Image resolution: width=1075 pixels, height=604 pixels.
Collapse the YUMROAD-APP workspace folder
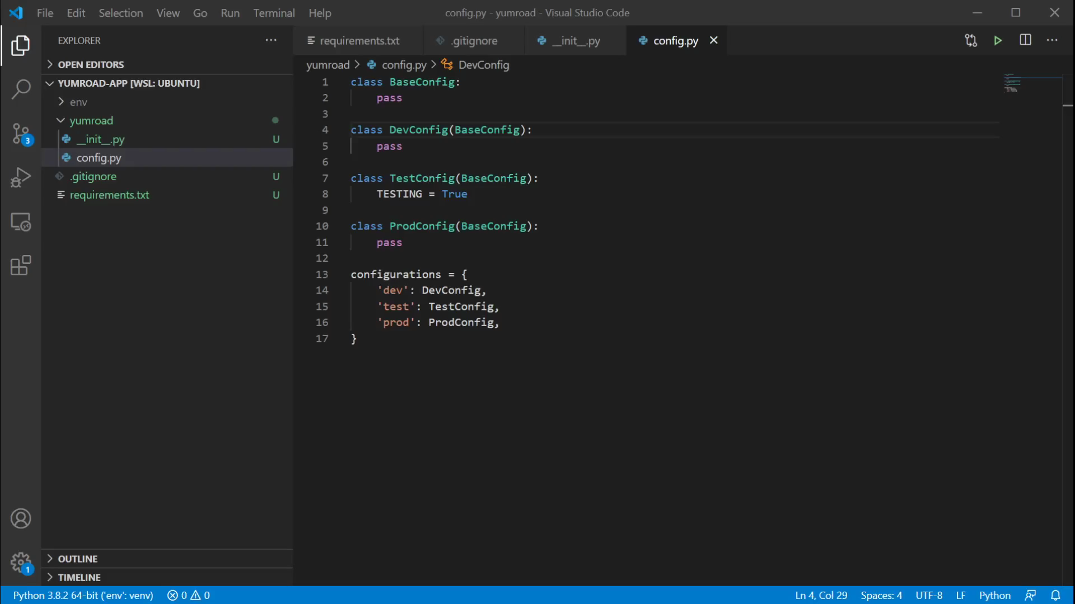167,83
